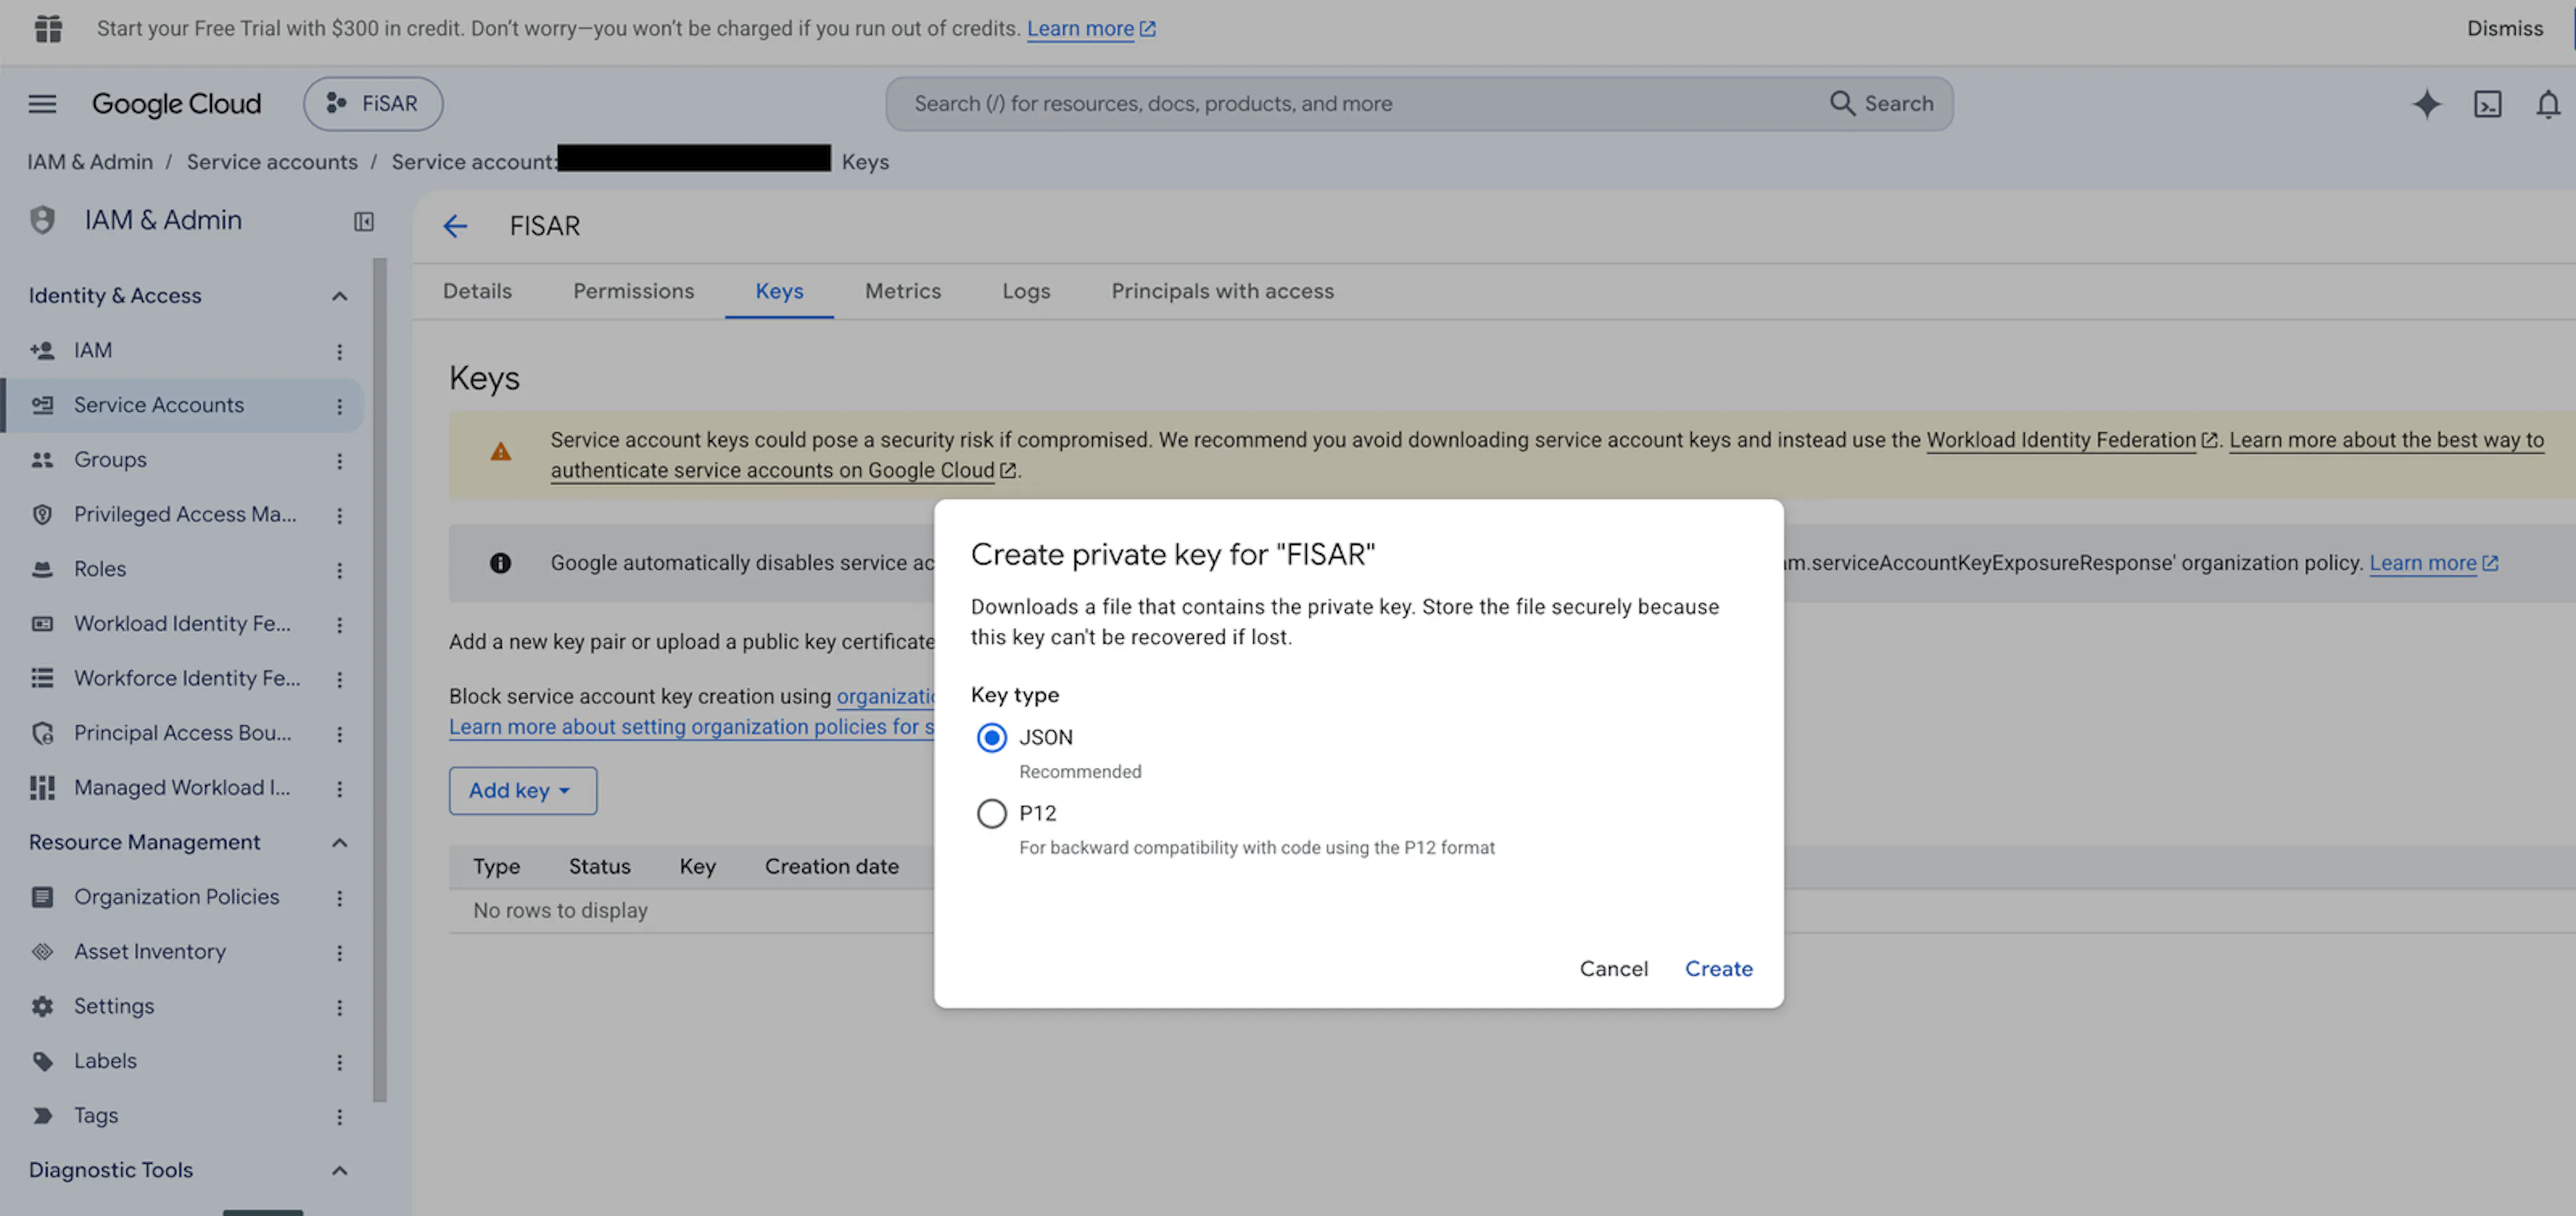Collapse the Identity & Access section
This screenshot has width=2576, height=1216.
pyautogui.click(x=339, y=296)
